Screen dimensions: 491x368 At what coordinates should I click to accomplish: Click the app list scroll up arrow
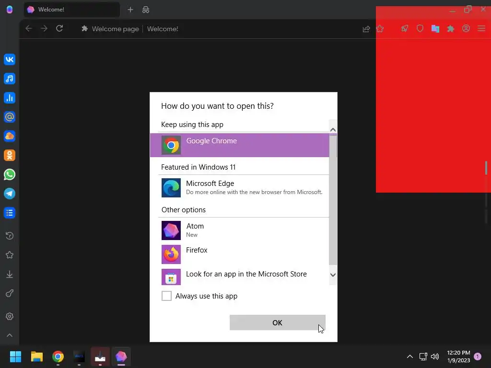coord(333,129)
